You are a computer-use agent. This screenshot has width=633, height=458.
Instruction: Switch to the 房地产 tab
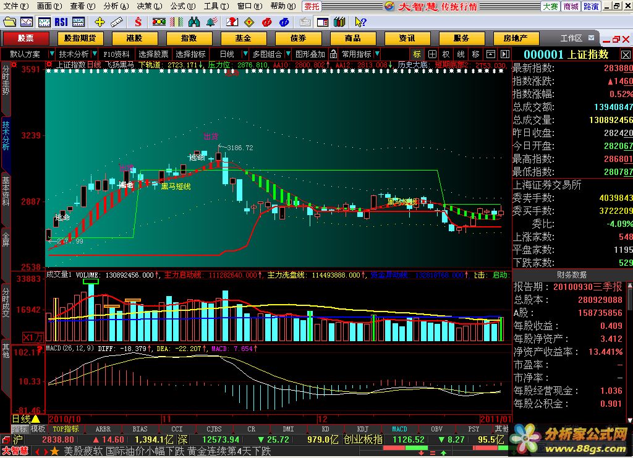516,38
